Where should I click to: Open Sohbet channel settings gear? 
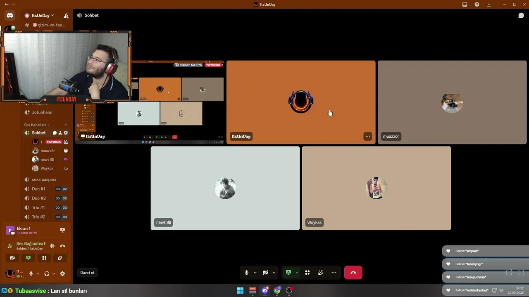pyautogui.click(x=66, y=133)
